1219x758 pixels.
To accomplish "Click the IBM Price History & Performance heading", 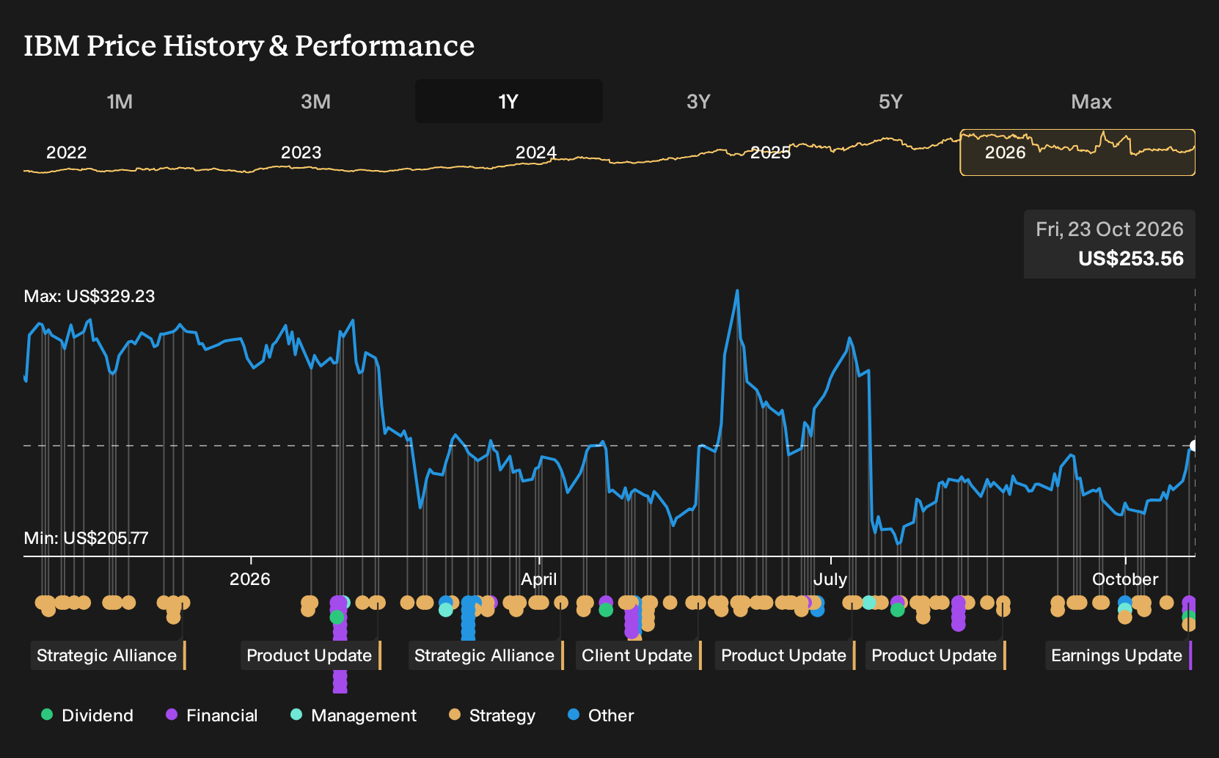I will tap(249, 45).
